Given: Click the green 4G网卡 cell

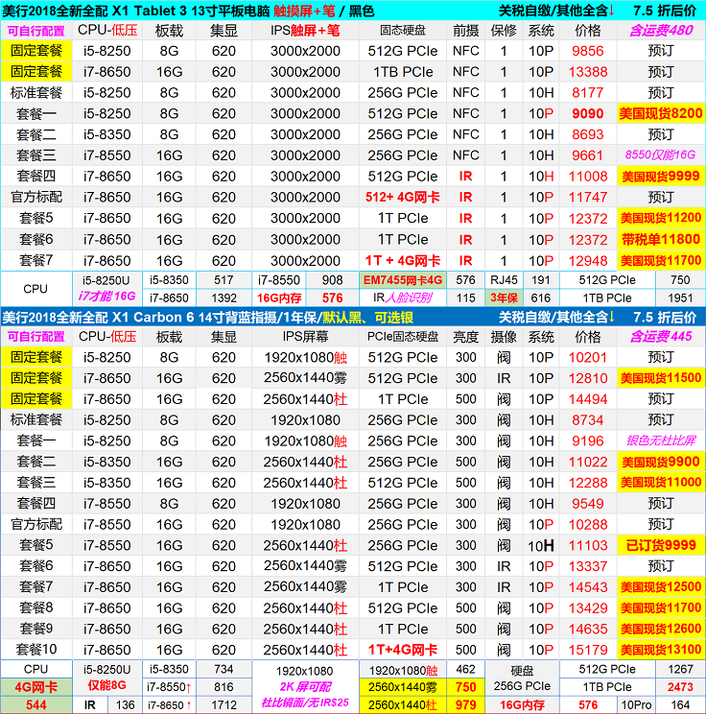Looking at the screenshot, I should coord(36,687).
